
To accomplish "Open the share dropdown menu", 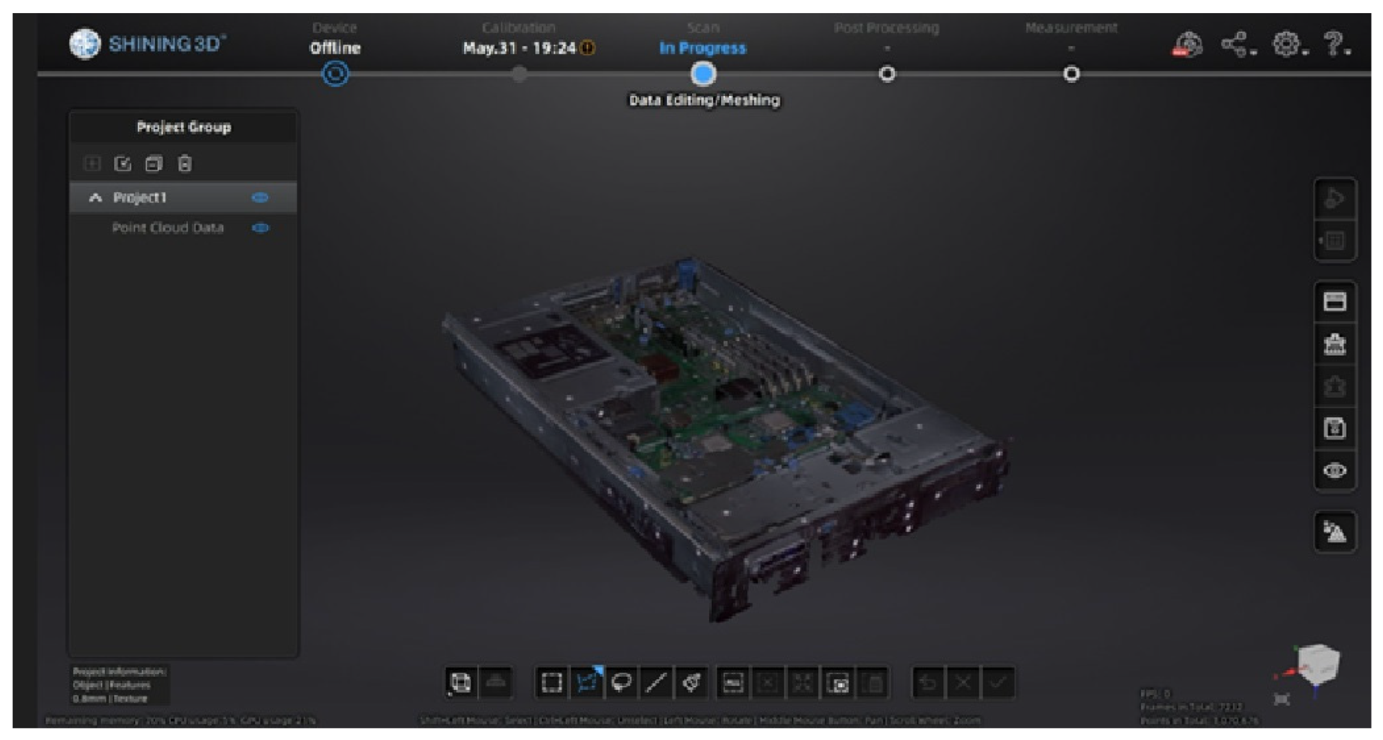I will pyautogui.click(x=1236, y=44).
